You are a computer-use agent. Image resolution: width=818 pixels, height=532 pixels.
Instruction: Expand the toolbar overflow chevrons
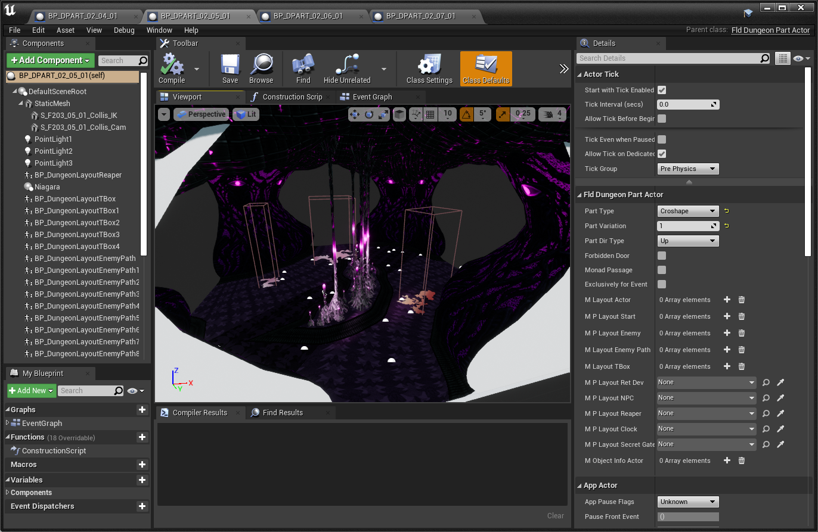coord(564,69)
